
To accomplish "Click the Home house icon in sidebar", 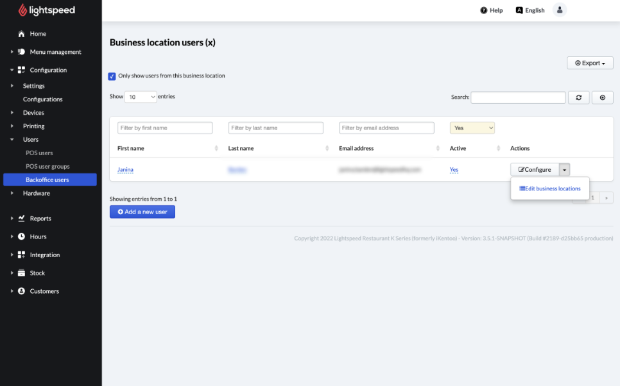I will pyautogui.click(x=21, y=34).
